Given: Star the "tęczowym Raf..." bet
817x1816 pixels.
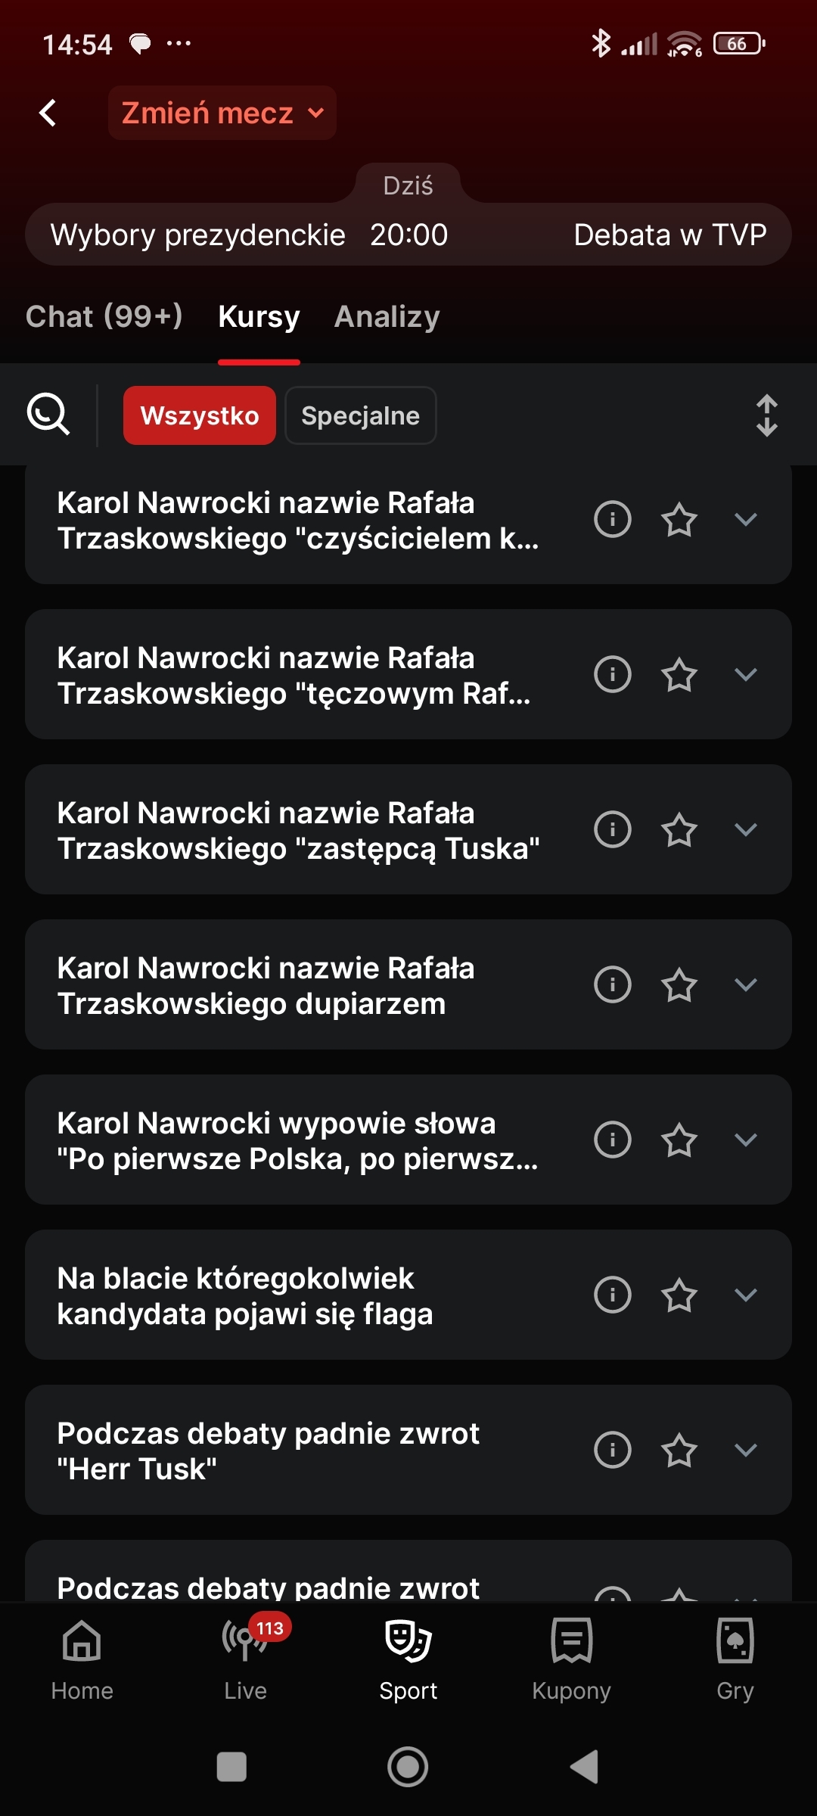Looking at the screenshot, I should [679, 675].
